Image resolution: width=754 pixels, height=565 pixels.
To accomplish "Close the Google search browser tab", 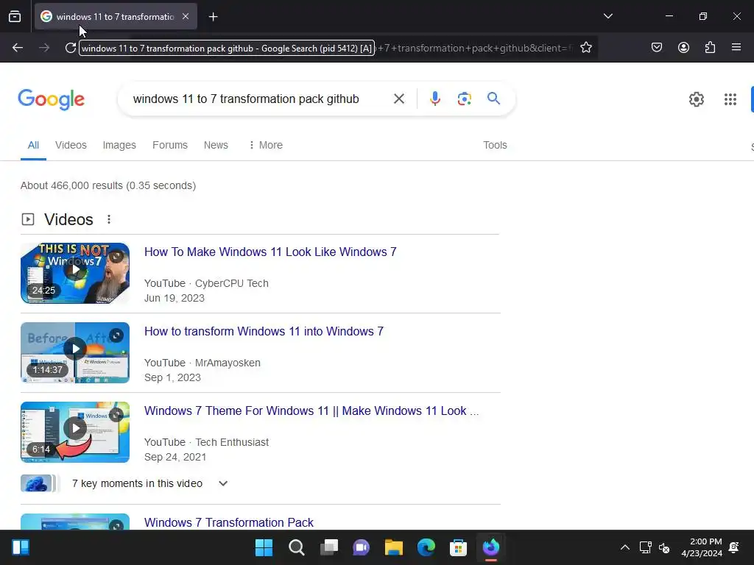I will pos(186,16).
